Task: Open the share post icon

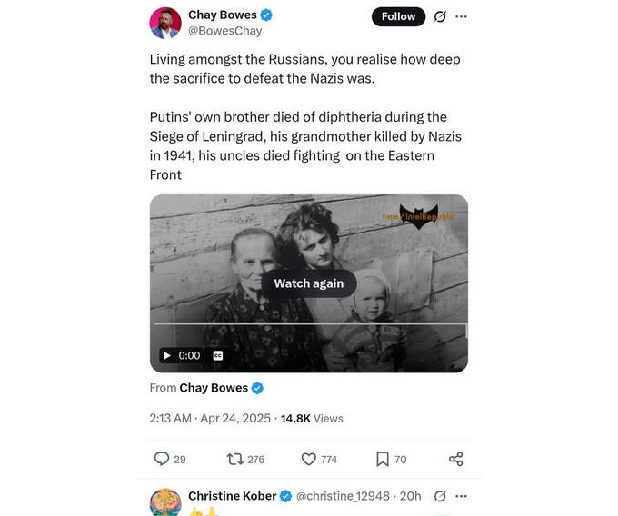Action: click(456, 459)
